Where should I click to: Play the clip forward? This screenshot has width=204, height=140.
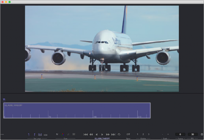click(x=102, y=135)
